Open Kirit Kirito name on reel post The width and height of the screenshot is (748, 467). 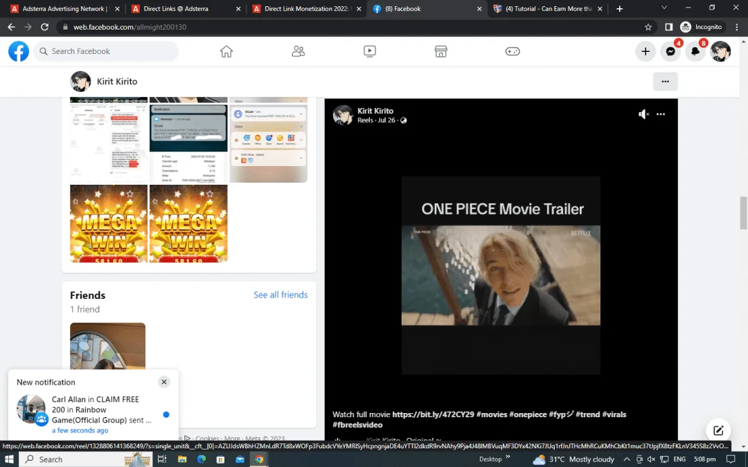pos(375,111)
